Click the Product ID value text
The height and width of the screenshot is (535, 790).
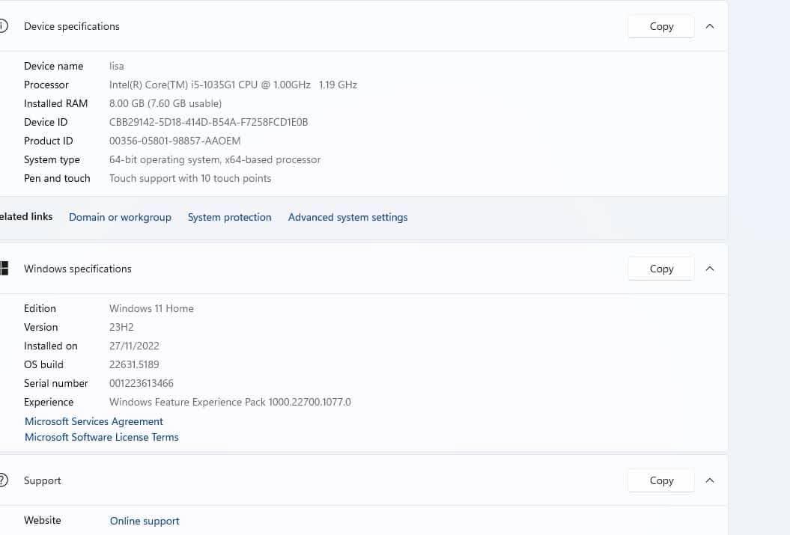pyautogui.click(x=174, y=141)
